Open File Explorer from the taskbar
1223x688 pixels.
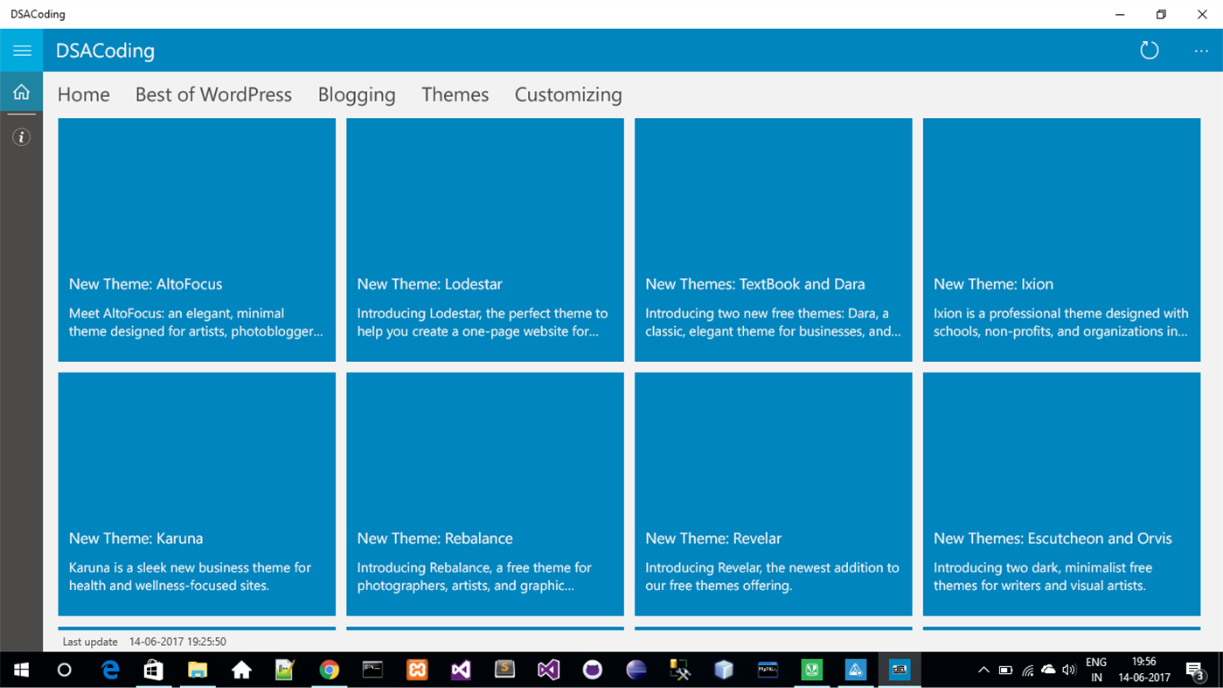point(197,670)
